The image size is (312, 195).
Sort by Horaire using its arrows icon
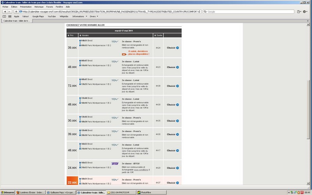coord(80,35)
